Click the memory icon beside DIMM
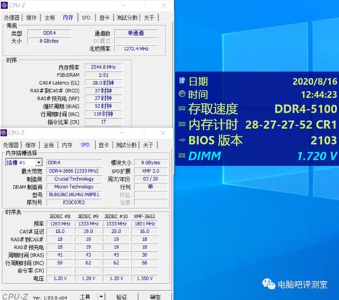 [182, 155]
